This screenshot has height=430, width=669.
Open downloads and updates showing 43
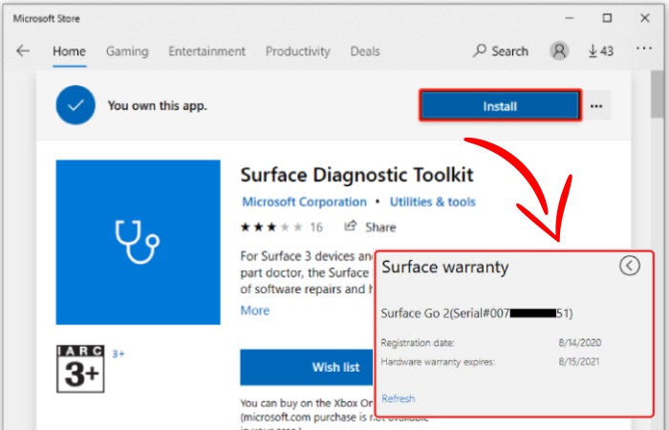pyautogui.click(x=601, y=52)
